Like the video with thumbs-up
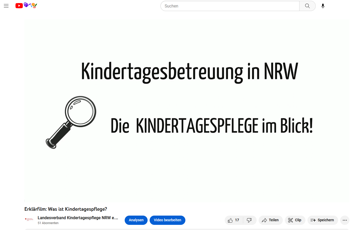Screen dimensions: 353x230 pos(233,220)
